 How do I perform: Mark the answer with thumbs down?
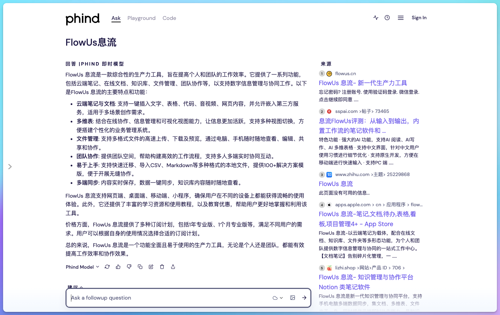coord(129,267)
